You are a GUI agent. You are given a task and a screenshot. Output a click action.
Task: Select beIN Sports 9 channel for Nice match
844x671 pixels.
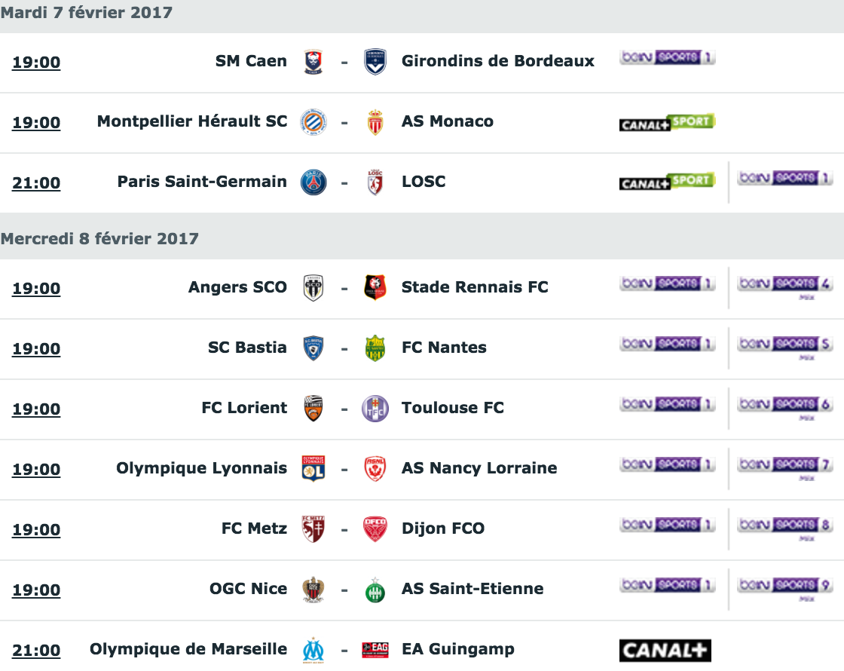pos(784,589)
